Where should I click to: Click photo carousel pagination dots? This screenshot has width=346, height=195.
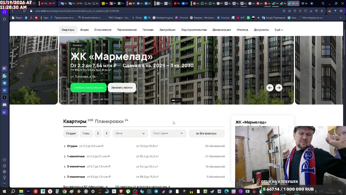click(x=177, y=100)
